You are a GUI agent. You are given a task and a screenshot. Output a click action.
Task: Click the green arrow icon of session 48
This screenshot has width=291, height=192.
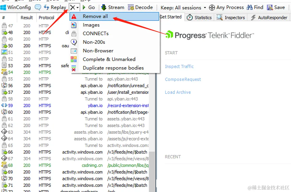4,32
